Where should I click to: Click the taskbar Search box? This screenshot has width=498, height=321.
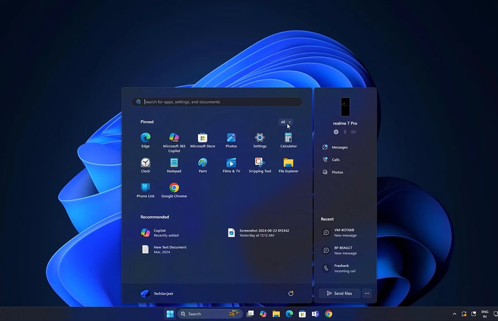tap(210, 314)
